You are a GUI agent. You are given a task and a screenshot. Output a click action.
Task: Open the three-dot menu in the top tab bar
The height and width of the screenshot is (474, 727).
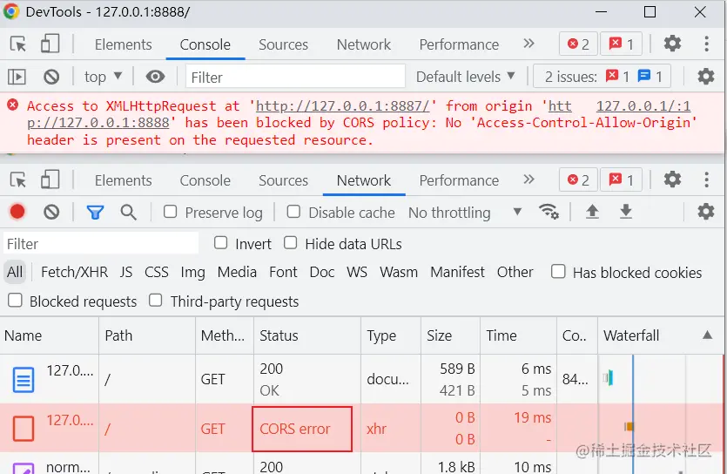[706, 44]
